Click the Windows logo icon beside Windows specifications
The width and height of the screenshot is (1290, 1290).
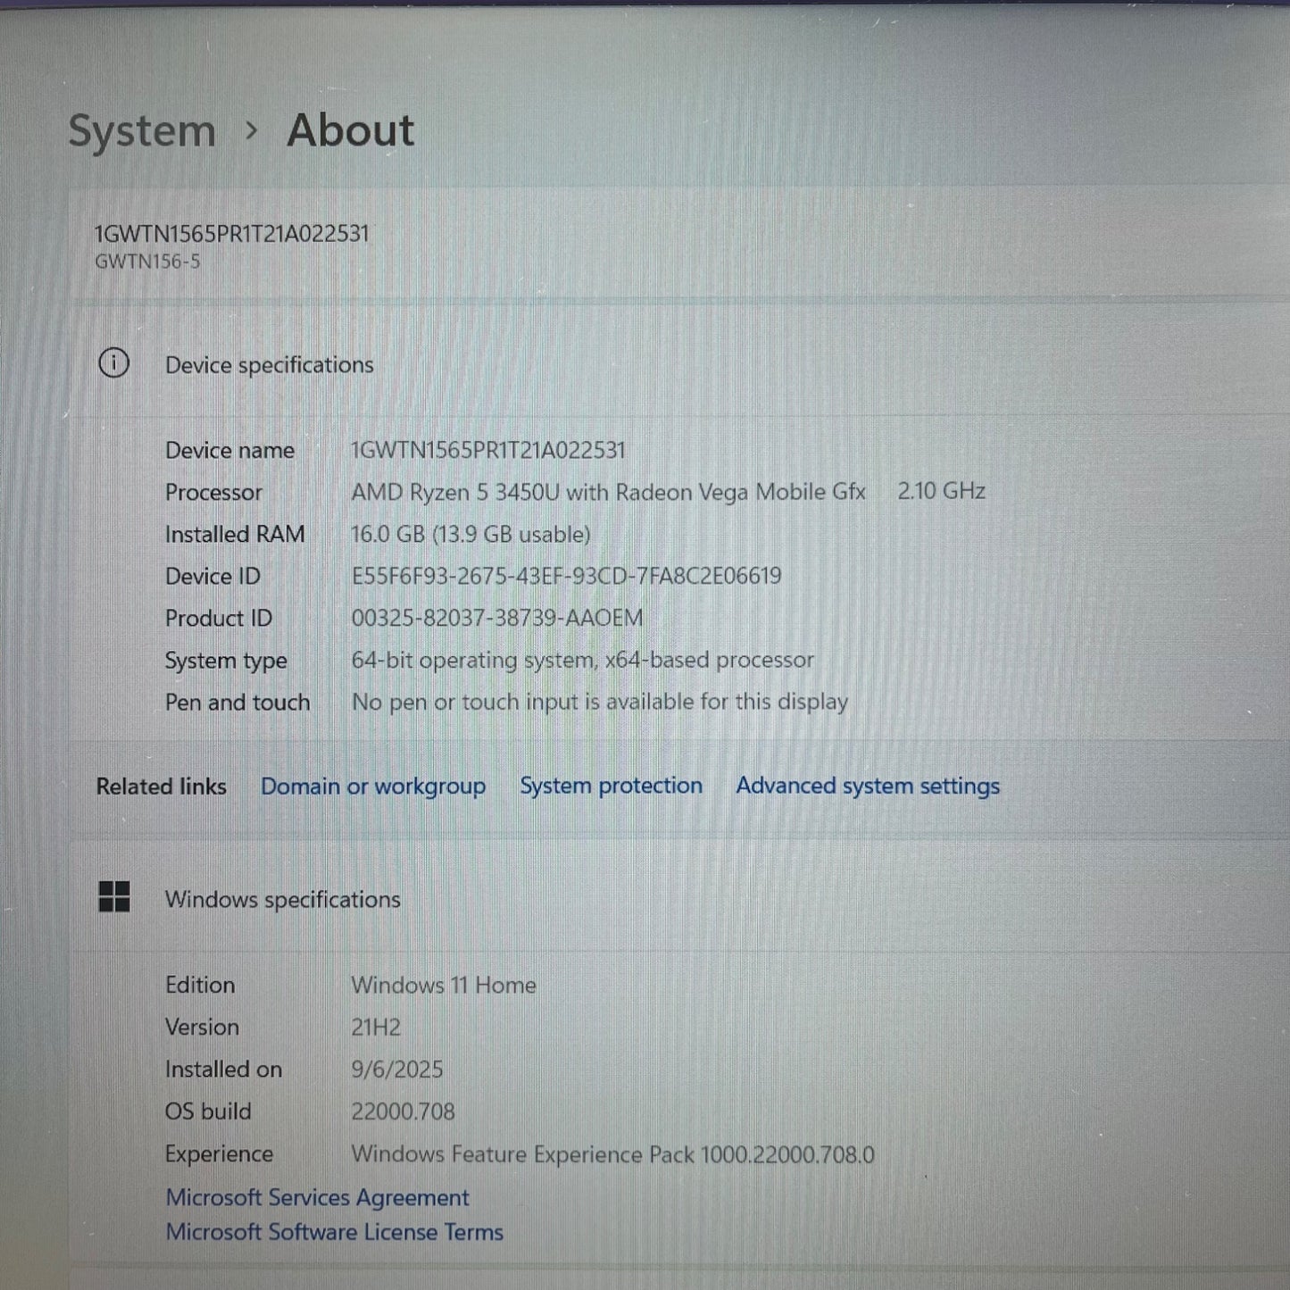point(113,897)
